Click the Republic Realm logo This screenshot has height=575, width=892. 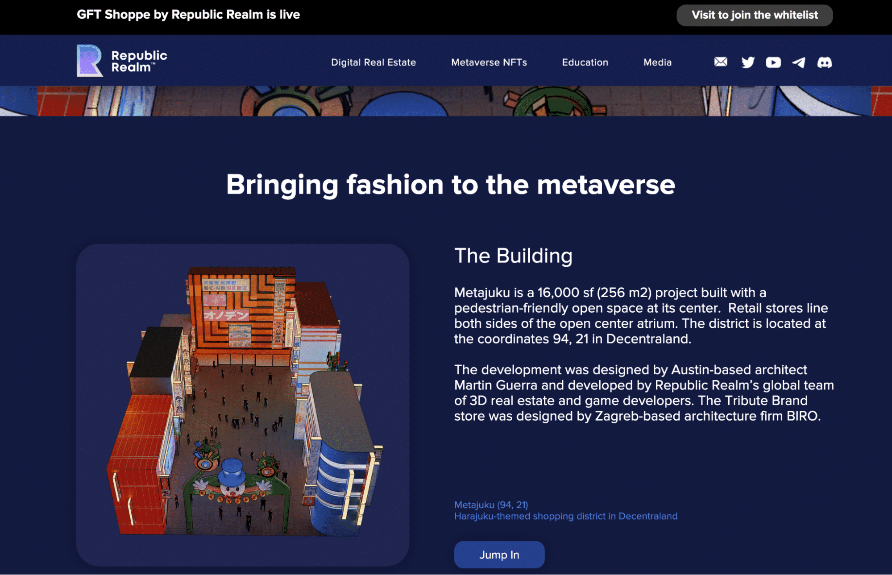tap(122, 61)
